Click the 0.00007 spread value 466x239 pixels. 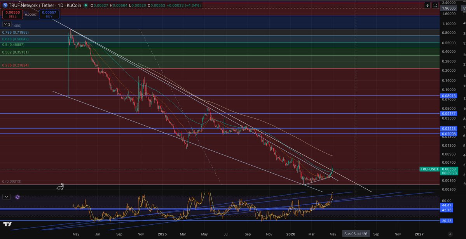click(x=31, y=14)
